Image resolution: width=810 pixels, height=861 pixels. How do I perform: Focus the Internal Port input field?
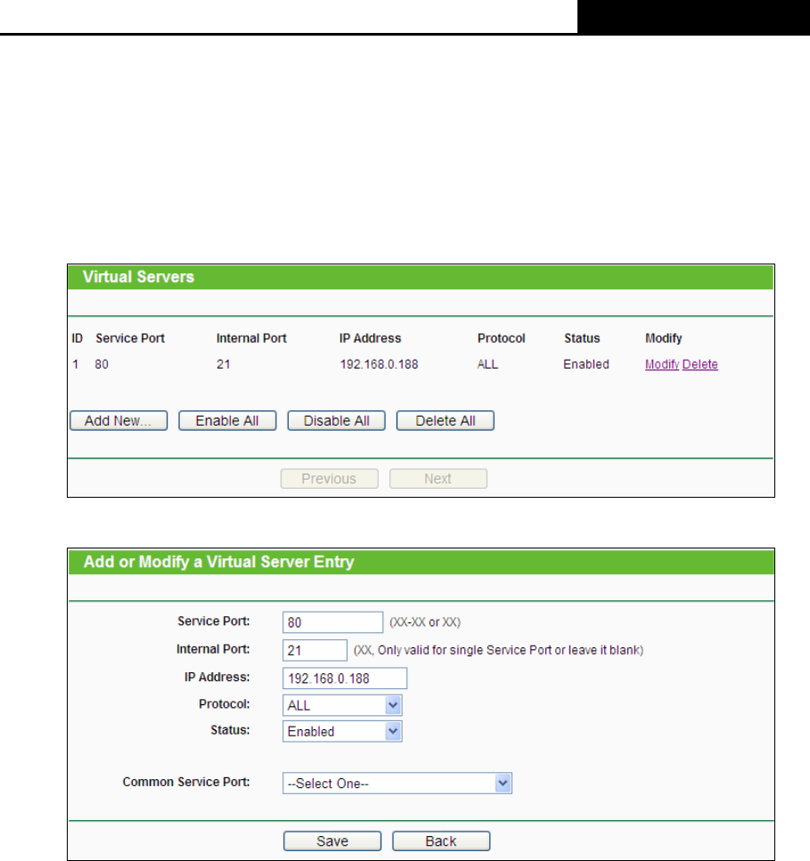(315, 650)
